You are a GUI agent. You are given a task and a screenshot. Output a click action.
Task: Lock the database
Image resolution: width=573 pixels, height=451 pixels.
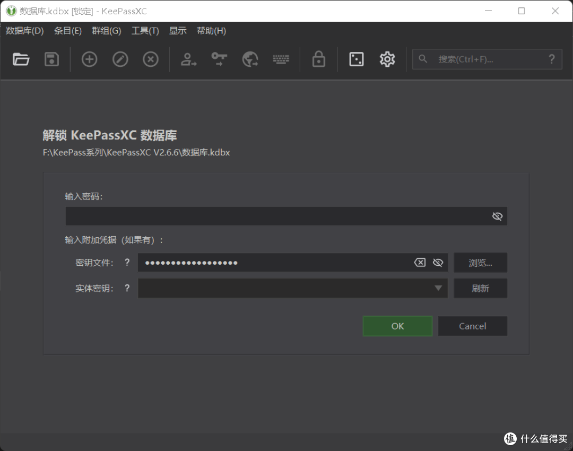tap(318, 59)
